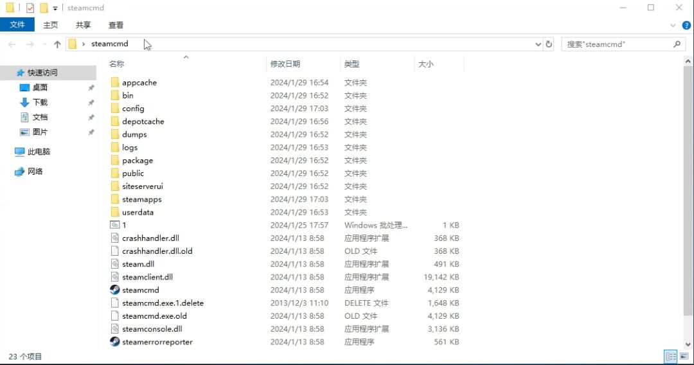Select 此电脑 in the navigation pane

pyautogui.click(x=39, y=152)
